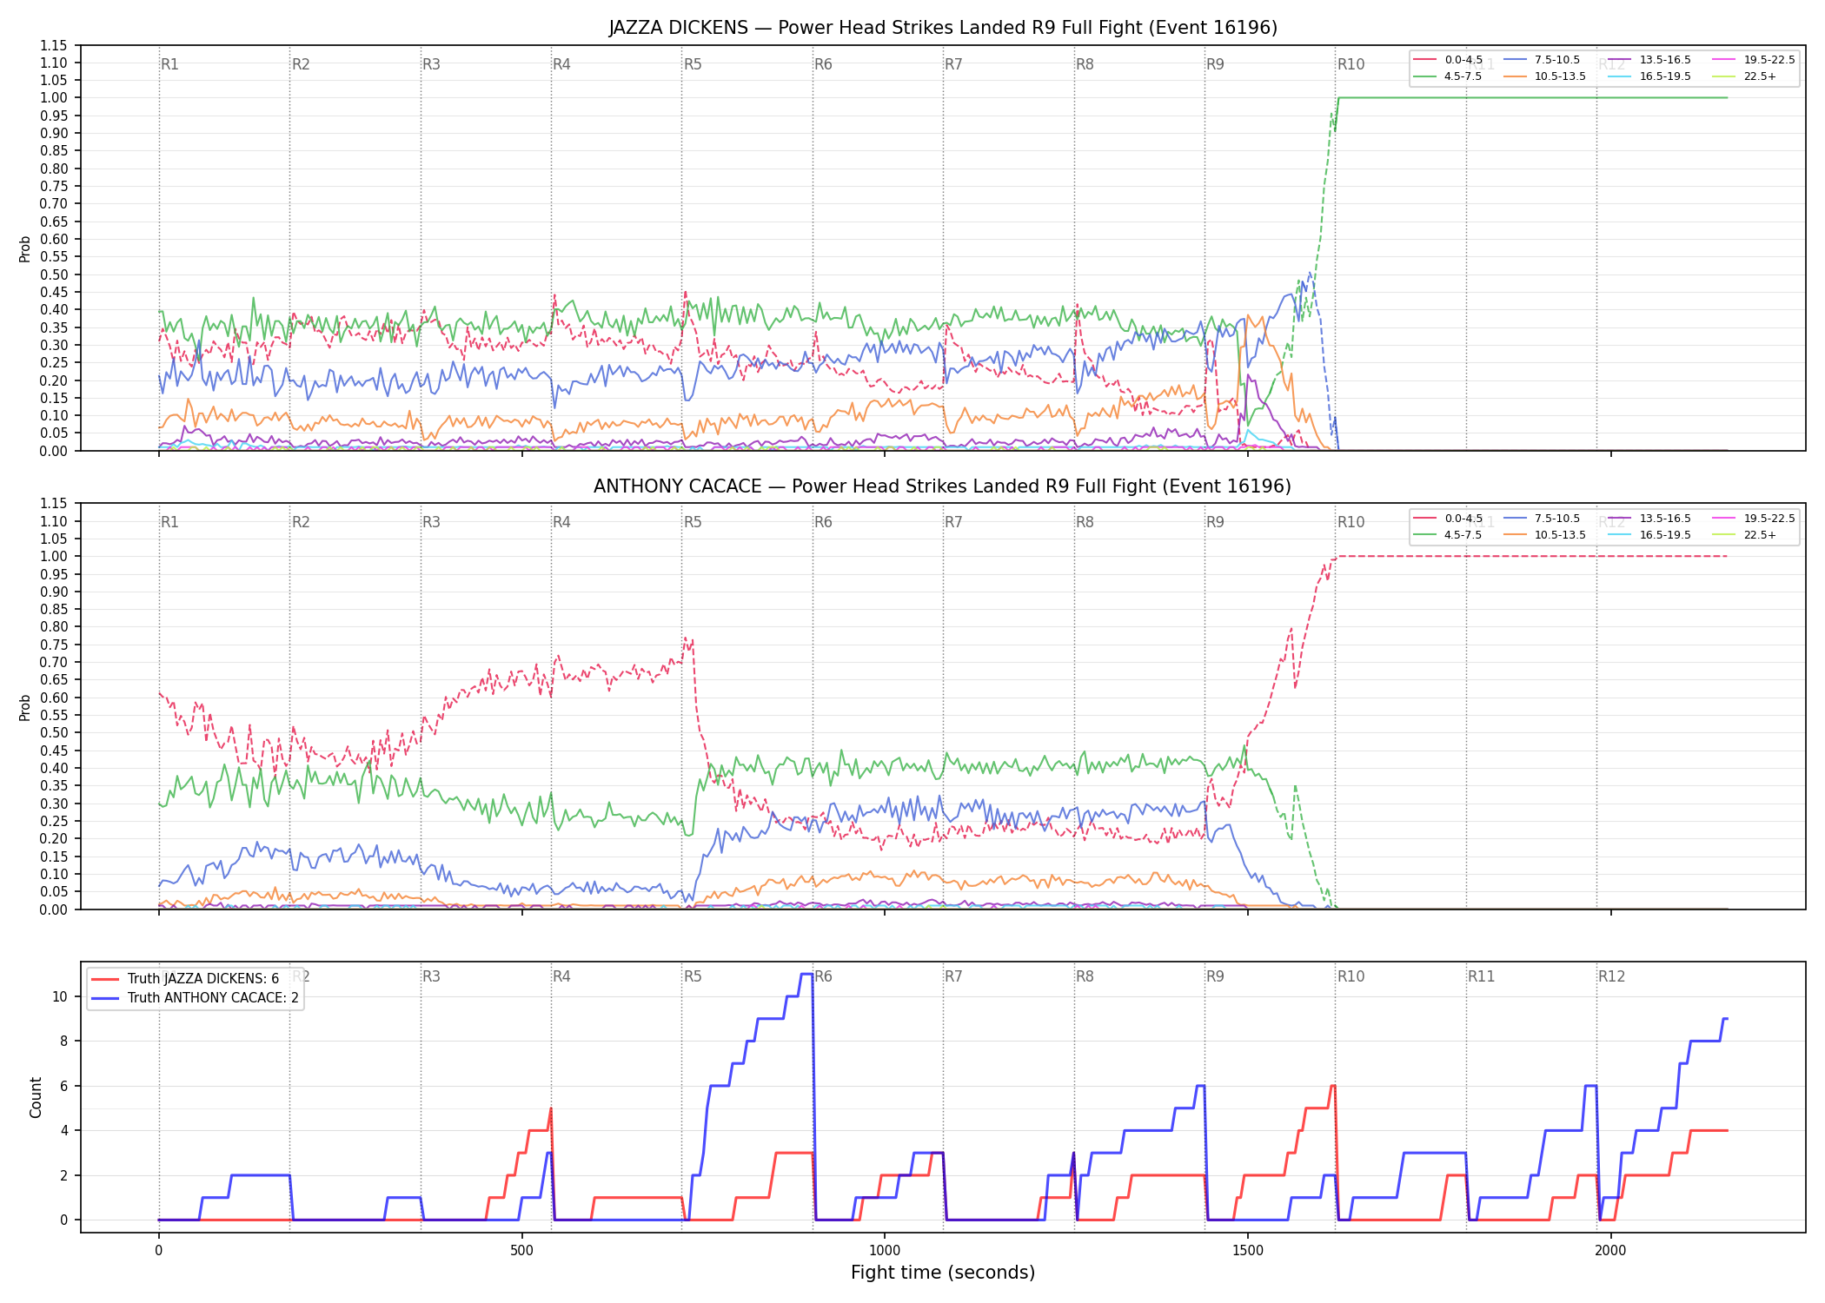The height and width of the screenshot is (1303, 1825).
Task: Select the 13.5-16.5 legend entry in the Dickens chart
Action: point(1649,60)
